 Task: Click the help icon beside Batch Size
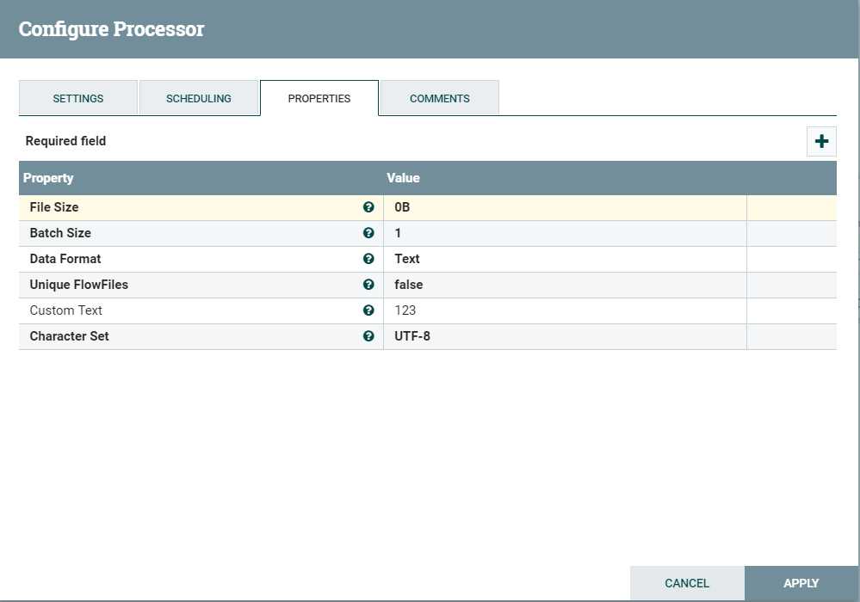(368, 233)
